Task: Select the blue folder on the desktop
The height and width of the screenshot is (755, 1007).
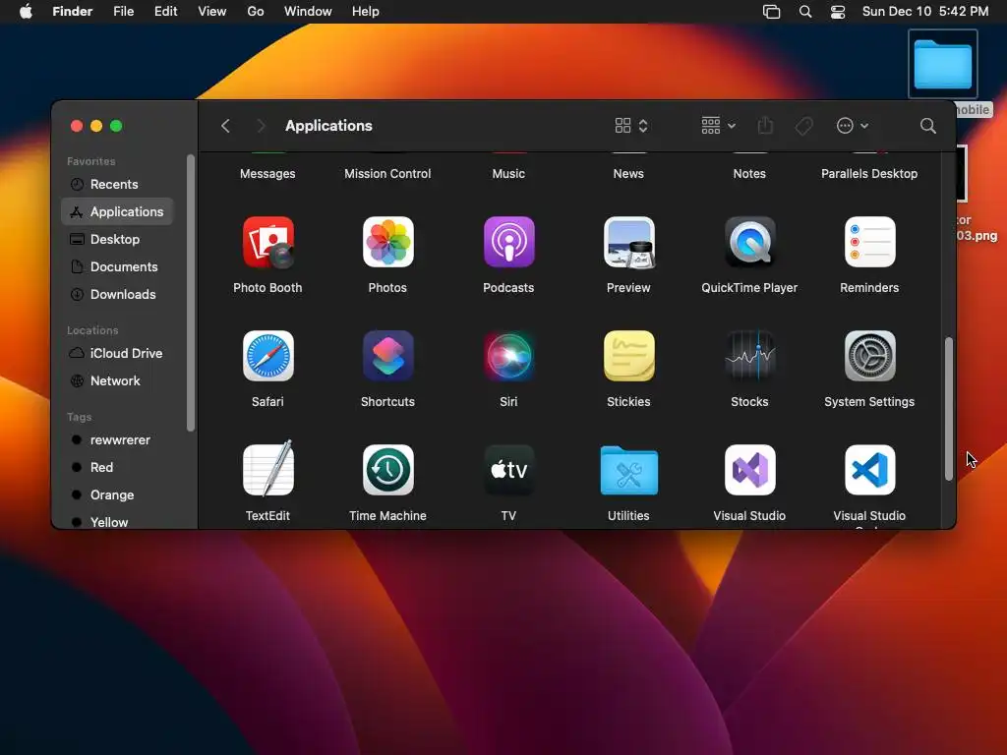Action: click(x=943, y=64)
